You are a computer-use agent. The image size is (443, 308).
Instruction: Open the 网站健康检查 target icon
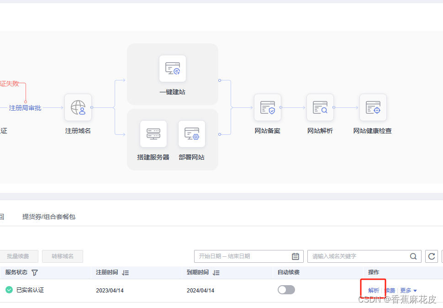(373, 107)
